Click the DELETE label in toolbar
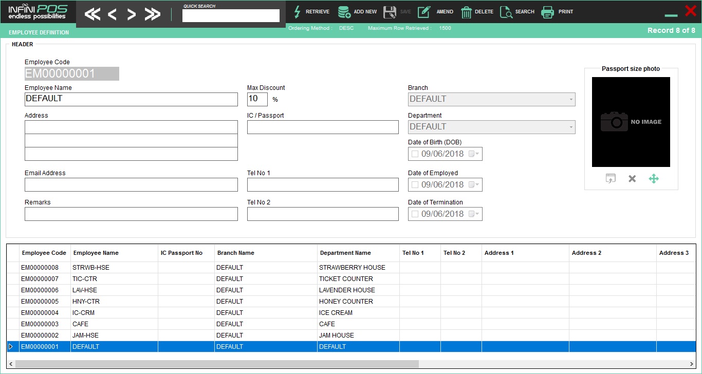This screenshot has width=702, height=374. 484,12
